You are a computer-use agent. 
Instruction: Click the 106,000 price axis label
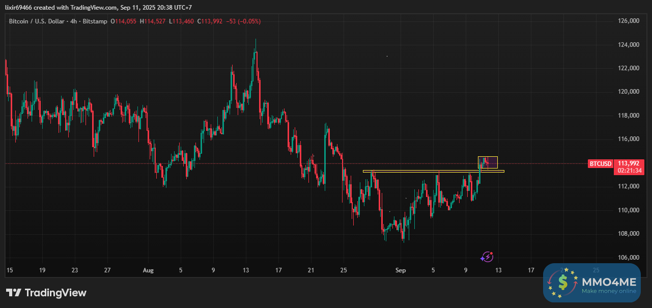point(629,257)
